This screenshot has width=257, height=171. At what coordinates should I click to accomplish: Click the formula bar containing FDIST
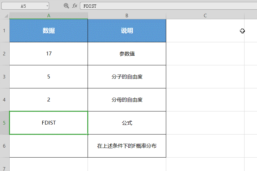(168, 6)
